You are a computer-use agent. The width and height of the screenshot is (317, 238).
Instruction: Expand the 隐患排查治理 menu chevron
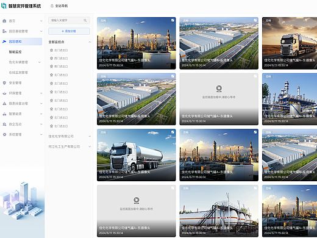[41, 104]
